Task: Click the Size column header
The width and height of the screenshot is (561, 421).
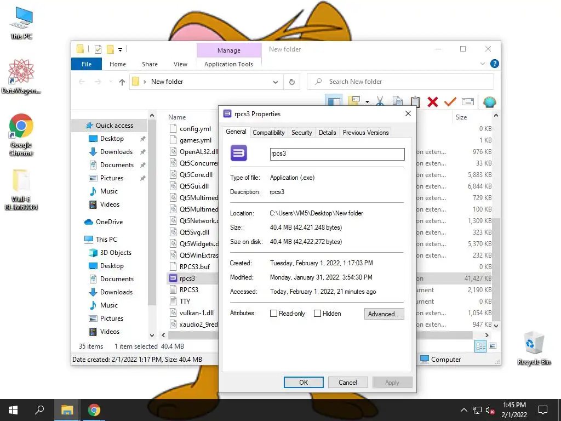Action: click(461, 117)
